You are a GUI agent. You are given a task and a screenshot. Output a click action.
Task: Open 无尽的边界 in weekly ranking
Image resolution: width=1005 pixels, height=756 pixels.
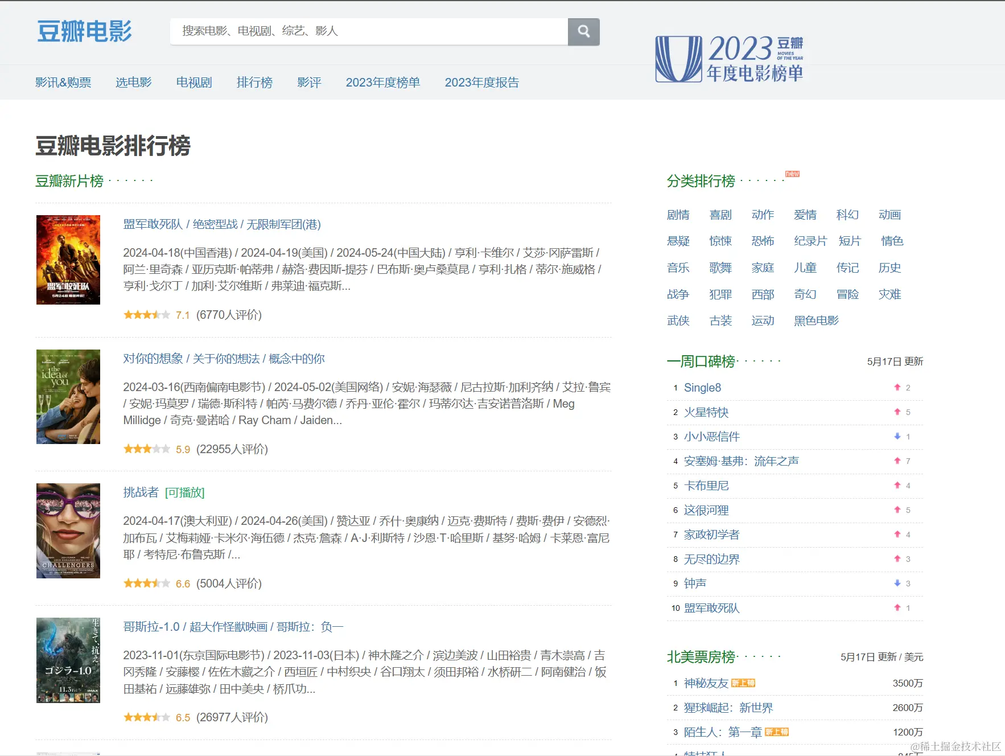coord(712,559)
